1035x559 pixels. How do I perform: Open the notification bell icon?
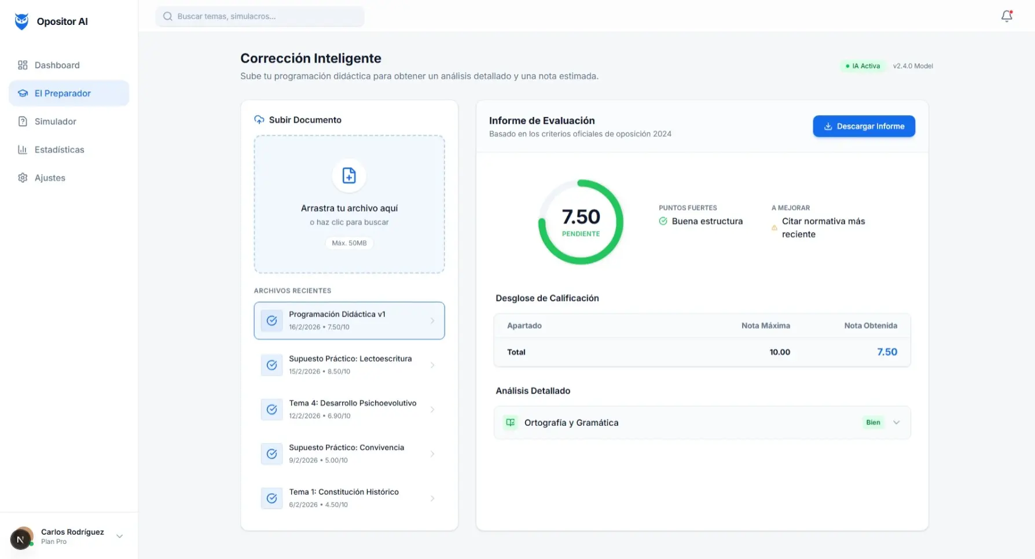(1005, 16)
